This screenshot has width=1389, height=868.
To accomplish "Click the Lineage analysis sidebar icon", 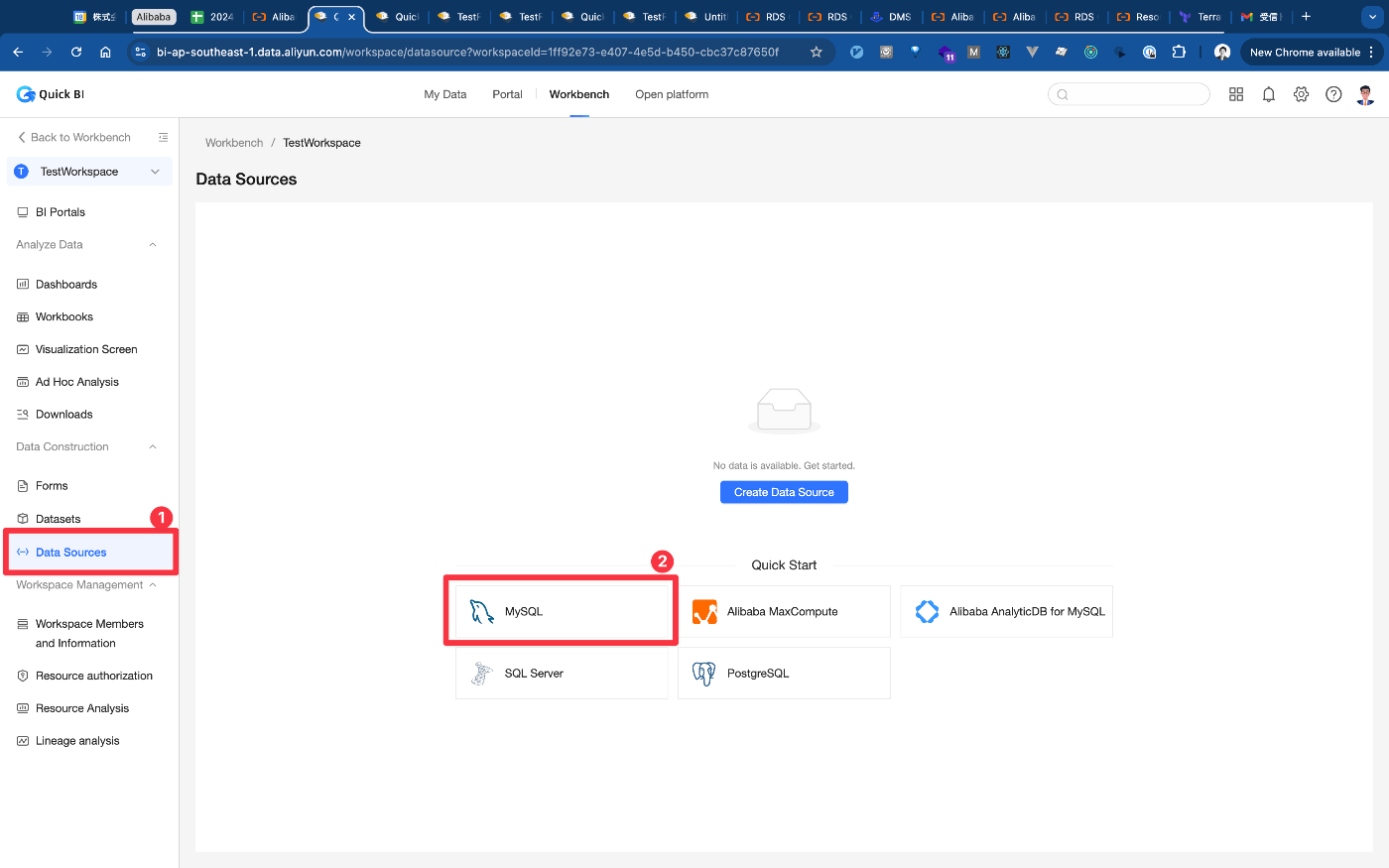I will (x=23, y=741).
